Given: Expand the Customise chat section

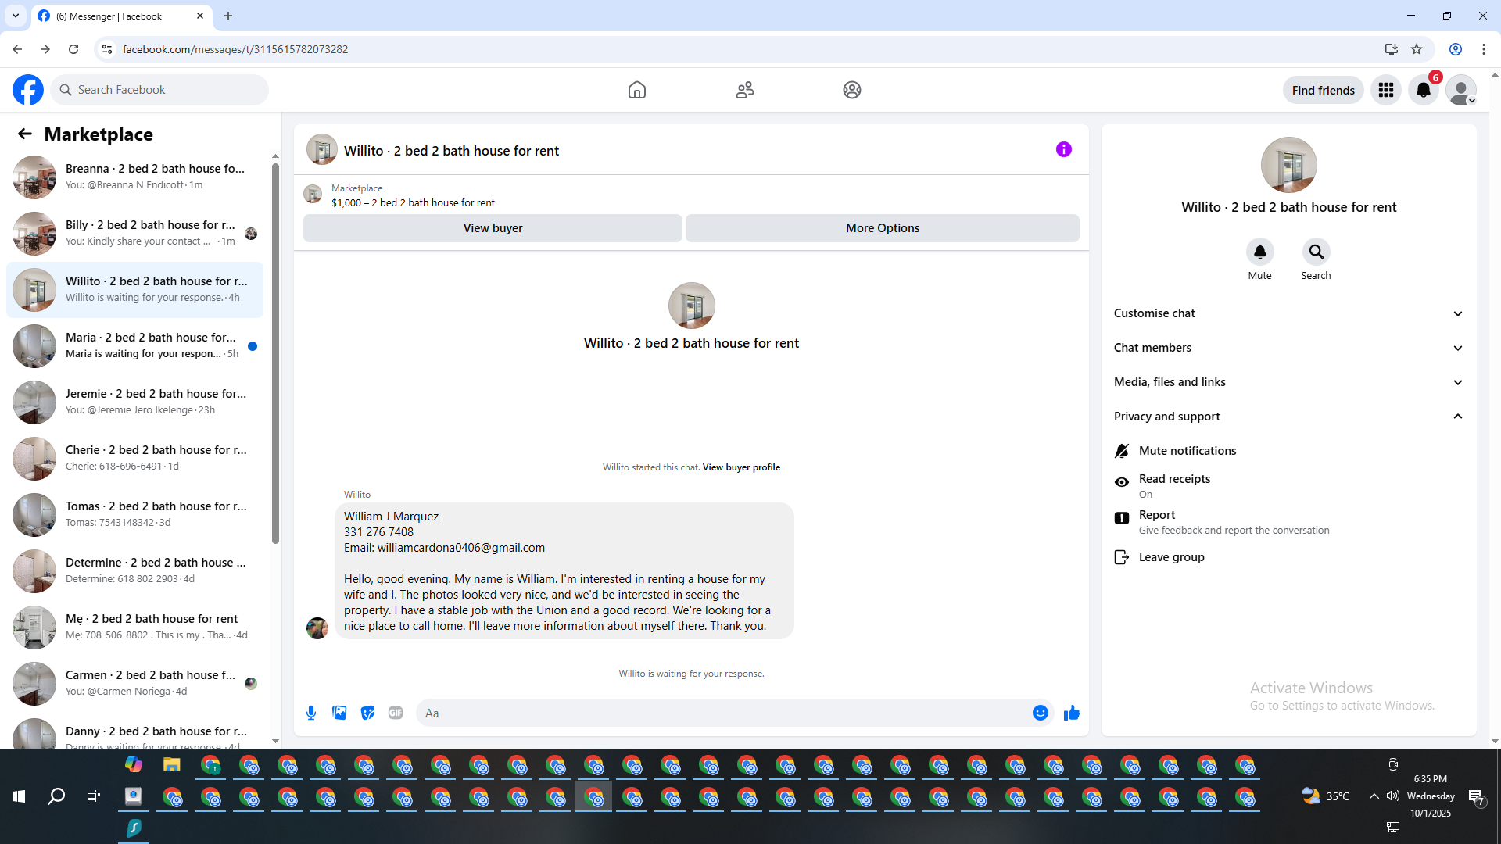Looking at the screenshot, I should (1289, 313).
